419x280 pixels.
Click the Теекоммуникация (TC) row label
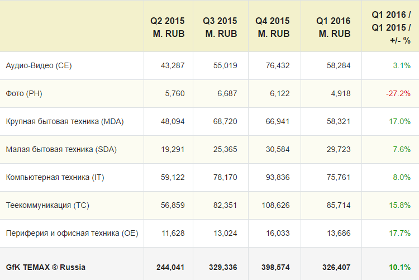47,206
